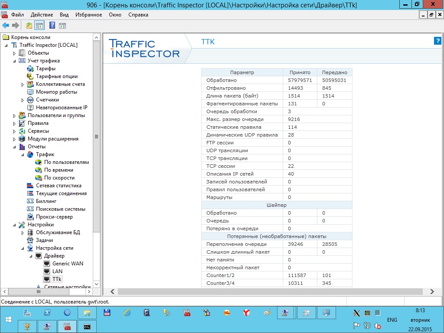This screenshot has width=444, height=333.
Task: Open the Избранное menu
Action: coord(88,15)
